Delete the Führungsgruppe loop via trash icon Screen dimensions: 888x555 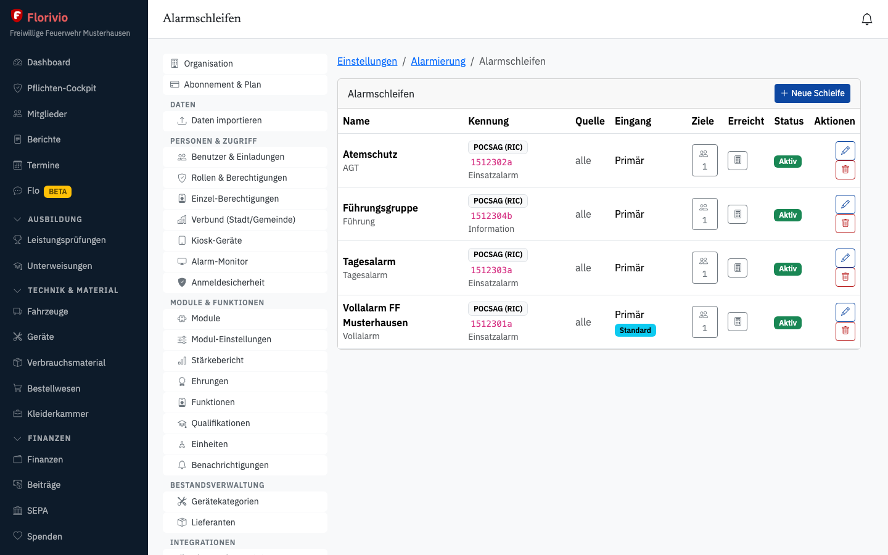click(x=845, y=223)
